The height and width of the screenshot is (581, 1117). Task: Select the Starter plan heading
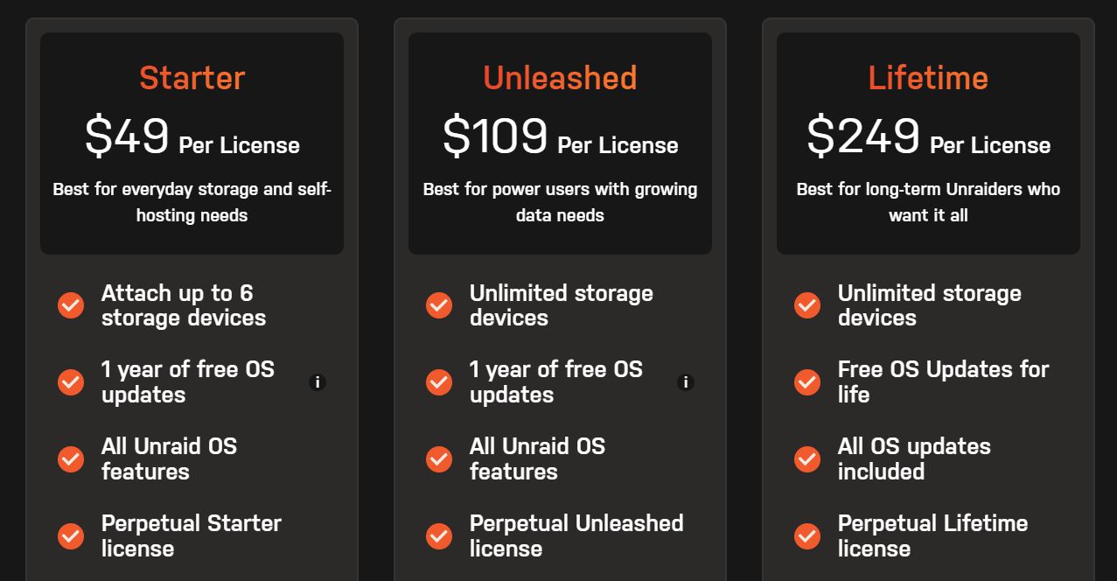pyautogui.click(x=191, y=78)
